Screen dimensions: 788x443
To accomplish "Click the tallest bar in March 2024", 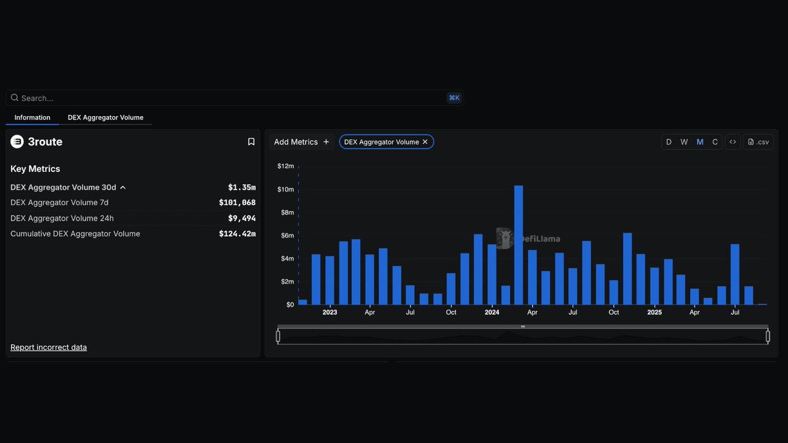I will point(519,245).
